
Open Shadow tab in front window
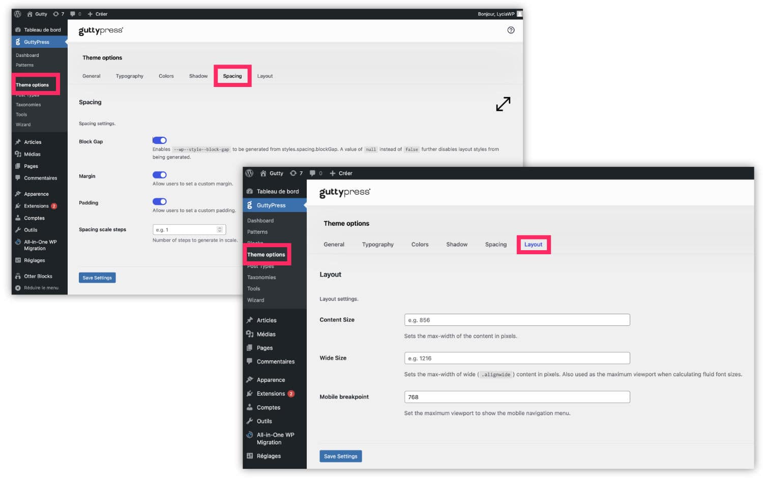tap(457, 245)
